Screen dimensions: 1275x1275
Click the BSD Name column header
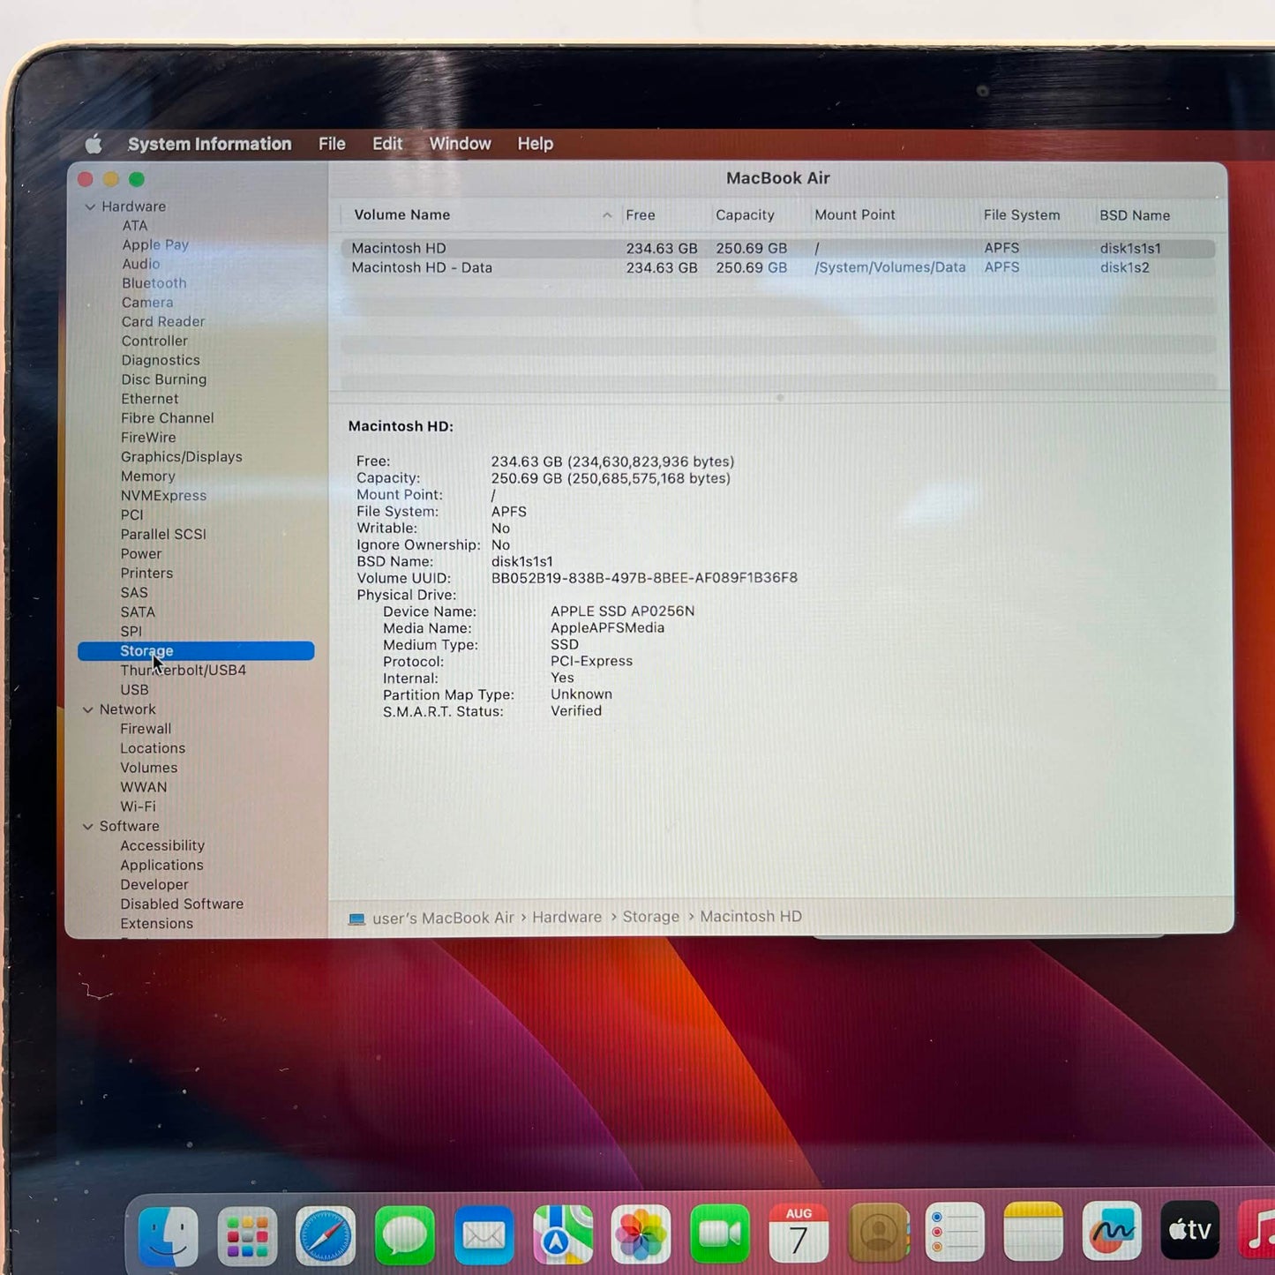[x=1135, y=215]
